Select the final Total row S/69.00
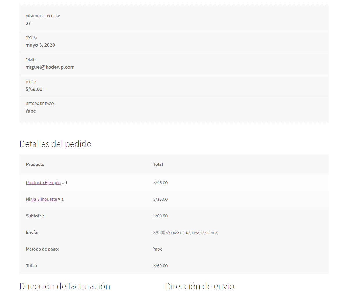 coord(160,265)
